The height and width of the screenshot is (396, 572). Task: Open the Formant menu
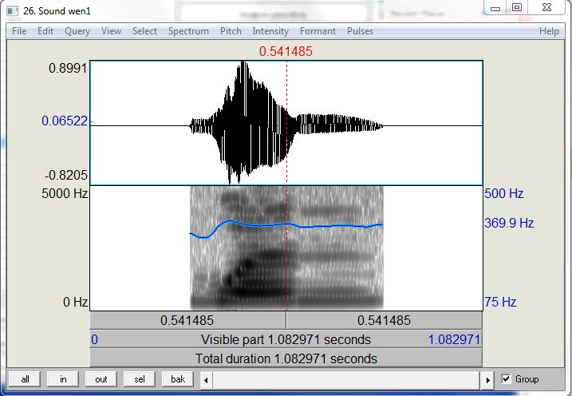point(318,31)
